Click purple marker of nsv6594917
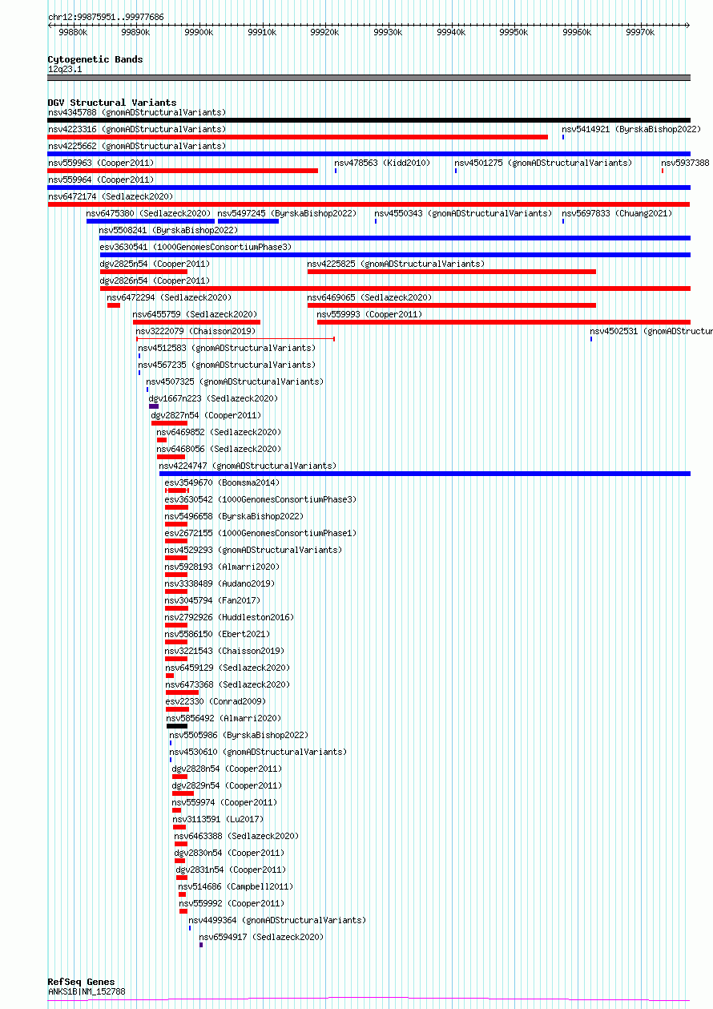This screenshot has width=713, height=1009. coord(201,945)
